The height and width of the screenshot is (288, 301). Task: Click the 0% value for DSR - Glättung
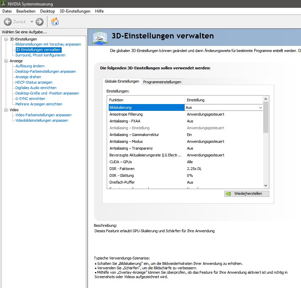coord(190,175)
